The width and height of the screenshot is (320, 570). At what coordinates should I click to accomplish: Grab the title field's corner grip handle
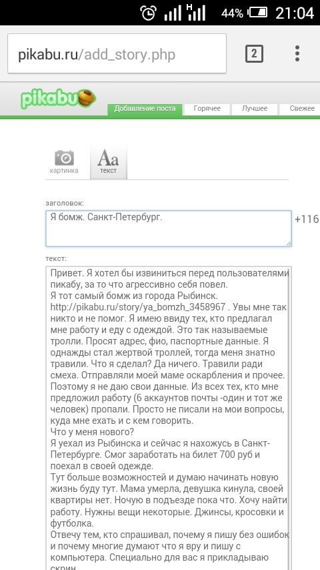point(289,244)
